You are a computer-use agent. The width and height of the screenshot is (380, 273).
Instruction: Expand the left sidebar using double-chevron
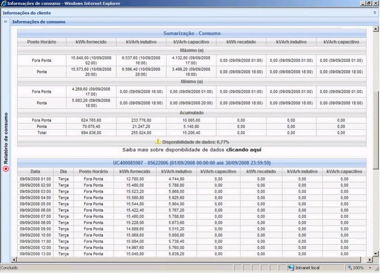[6, 22]
